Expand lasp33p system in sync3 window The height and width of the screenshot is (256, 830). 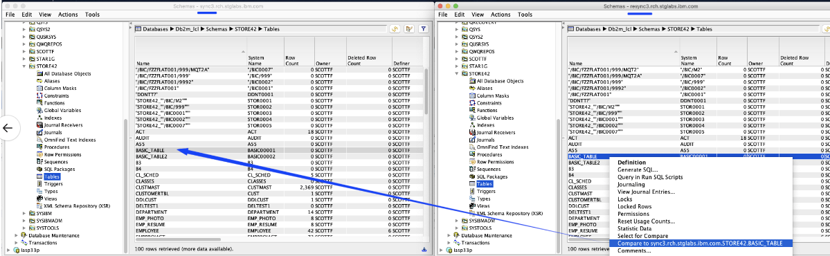8,250
